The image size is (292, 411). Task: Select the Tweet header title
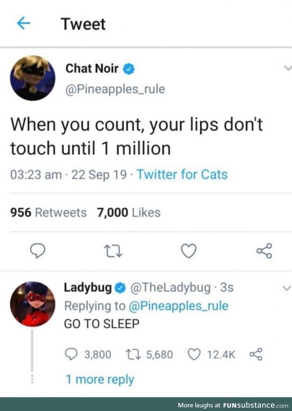(x=83, y=24)
